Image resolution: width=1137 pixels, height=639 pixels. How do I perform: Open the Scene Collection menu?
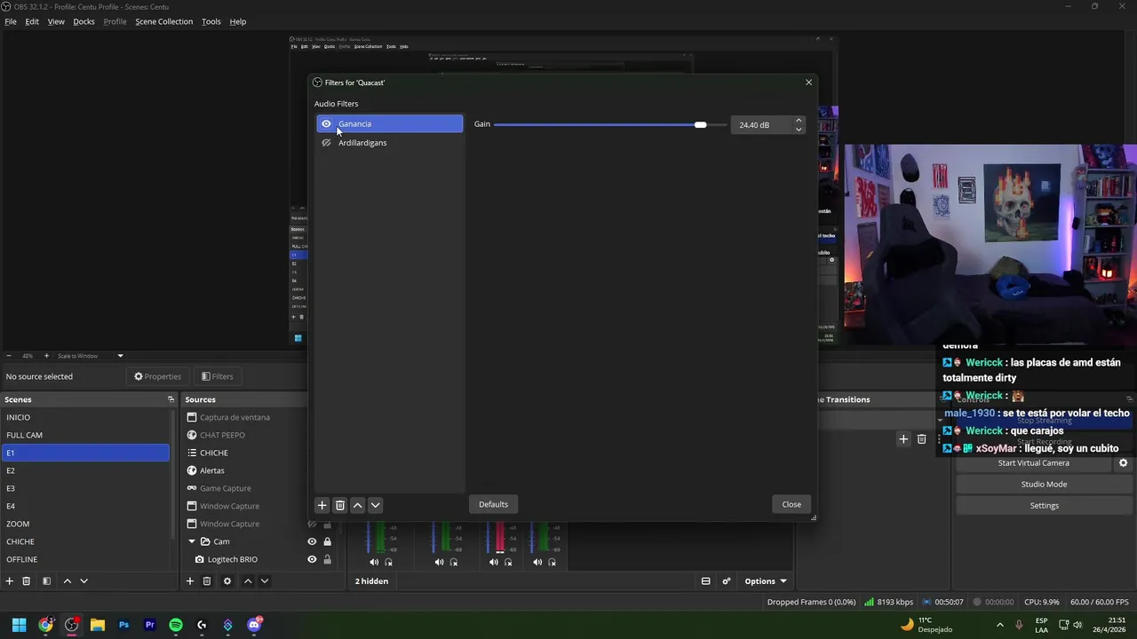click(x=163, y=21)
